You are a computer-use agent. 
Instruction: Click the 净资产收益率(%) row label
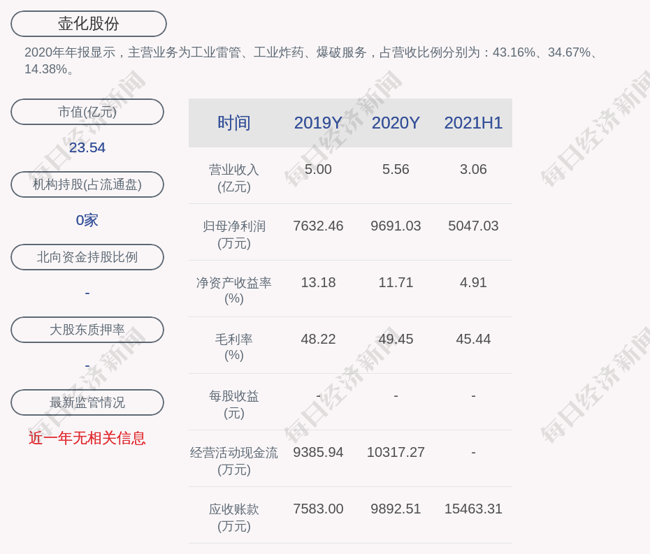pyautogui.click(x=234, y=291)
